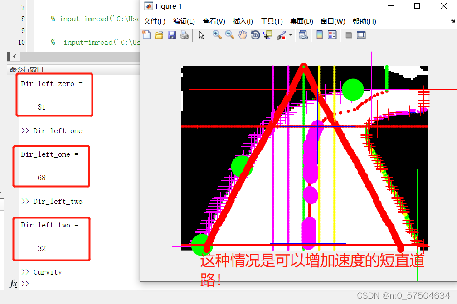The height and width of the screenshot is (304, 457).
Task: Select the Edit Plot arrow tool
Action: pyautogui.click(x=201, y=35)
